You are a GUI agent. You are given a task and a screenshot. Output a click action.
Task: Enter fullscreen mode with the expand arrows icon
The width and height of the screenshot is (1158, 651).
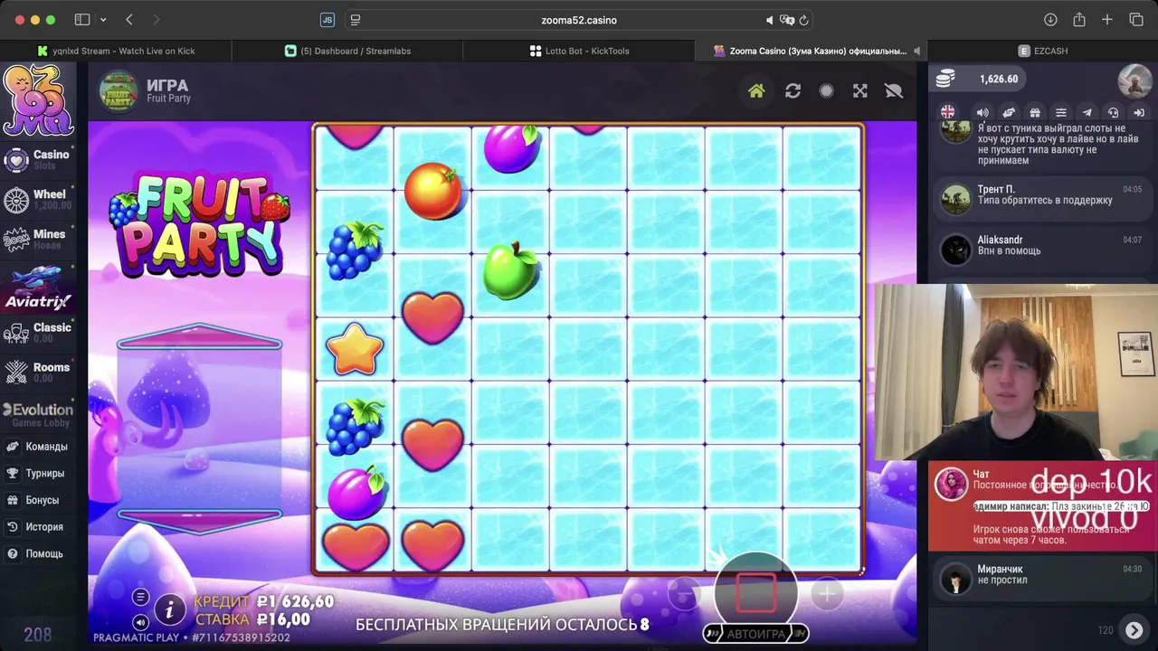click(x=860, y=90)
